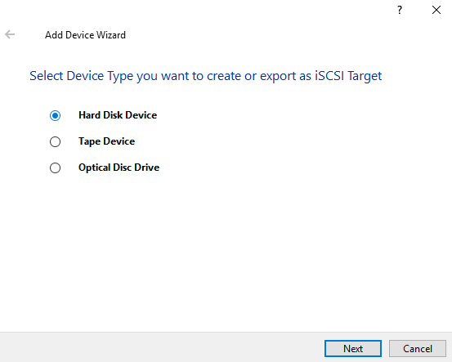Close the wizard window with X

(x=436, y=10)
